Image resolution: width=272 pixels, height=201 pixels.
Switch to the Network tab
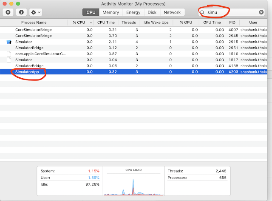point(172,12)
